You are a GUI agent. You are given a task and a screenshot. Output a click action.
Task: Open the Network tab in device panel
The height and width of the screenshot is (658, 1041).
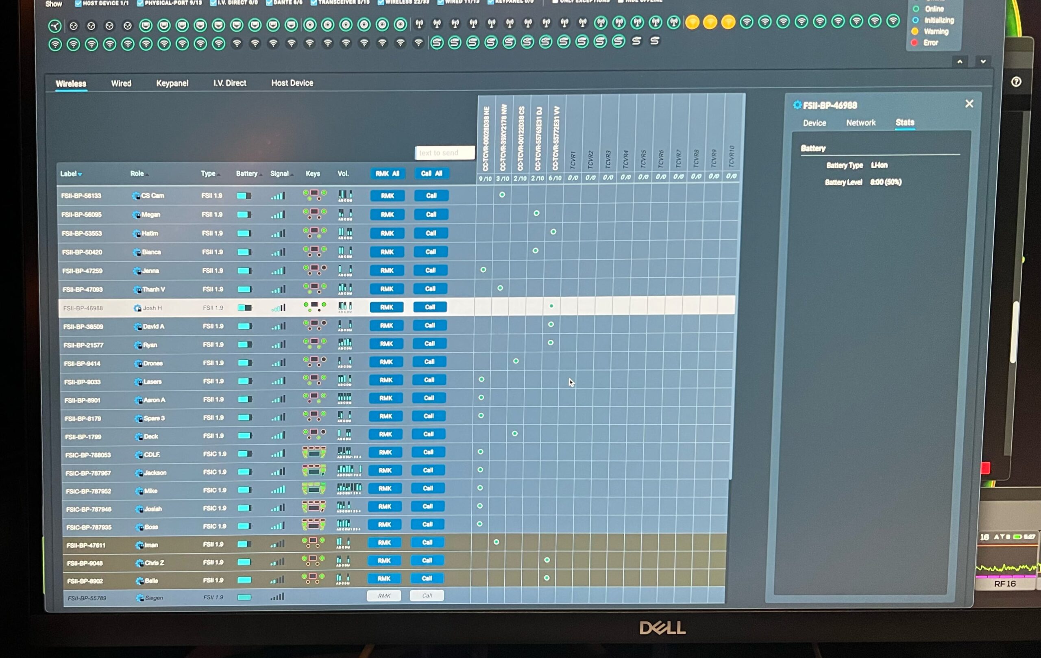click(x=860, y=123)
